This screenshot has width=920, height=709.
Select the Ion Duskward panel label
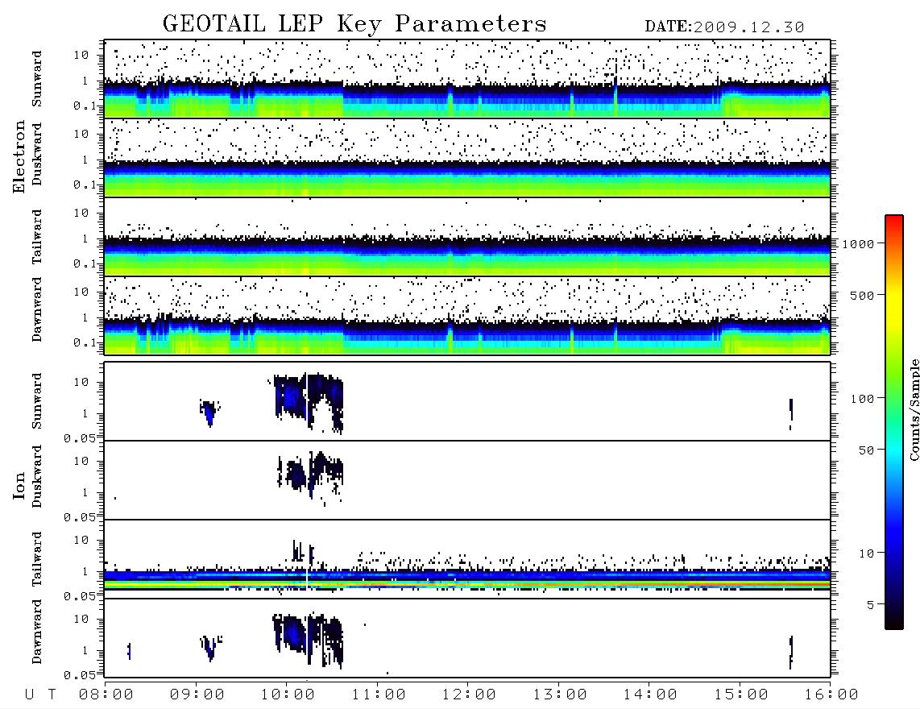37,476
